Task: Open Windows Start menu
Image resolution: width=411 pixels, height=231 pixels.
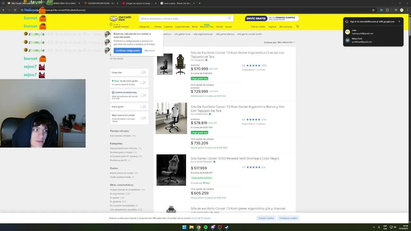Action: pos(184,227)
